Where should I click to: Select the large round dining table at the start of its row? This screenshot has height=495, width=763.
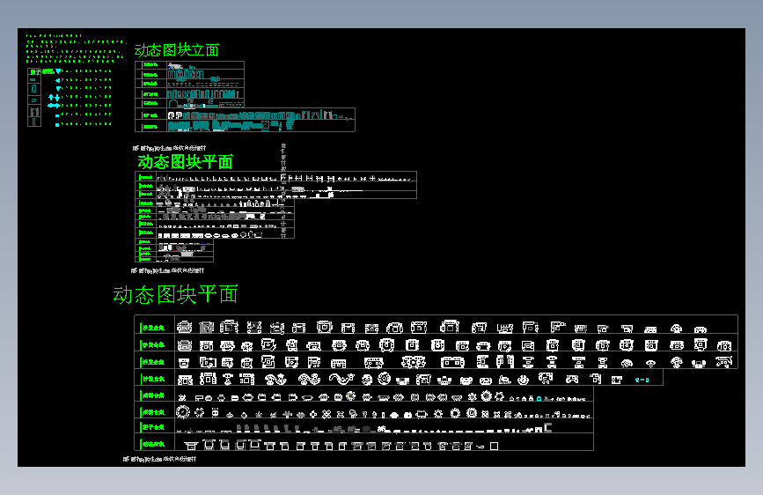click(182, 412)
